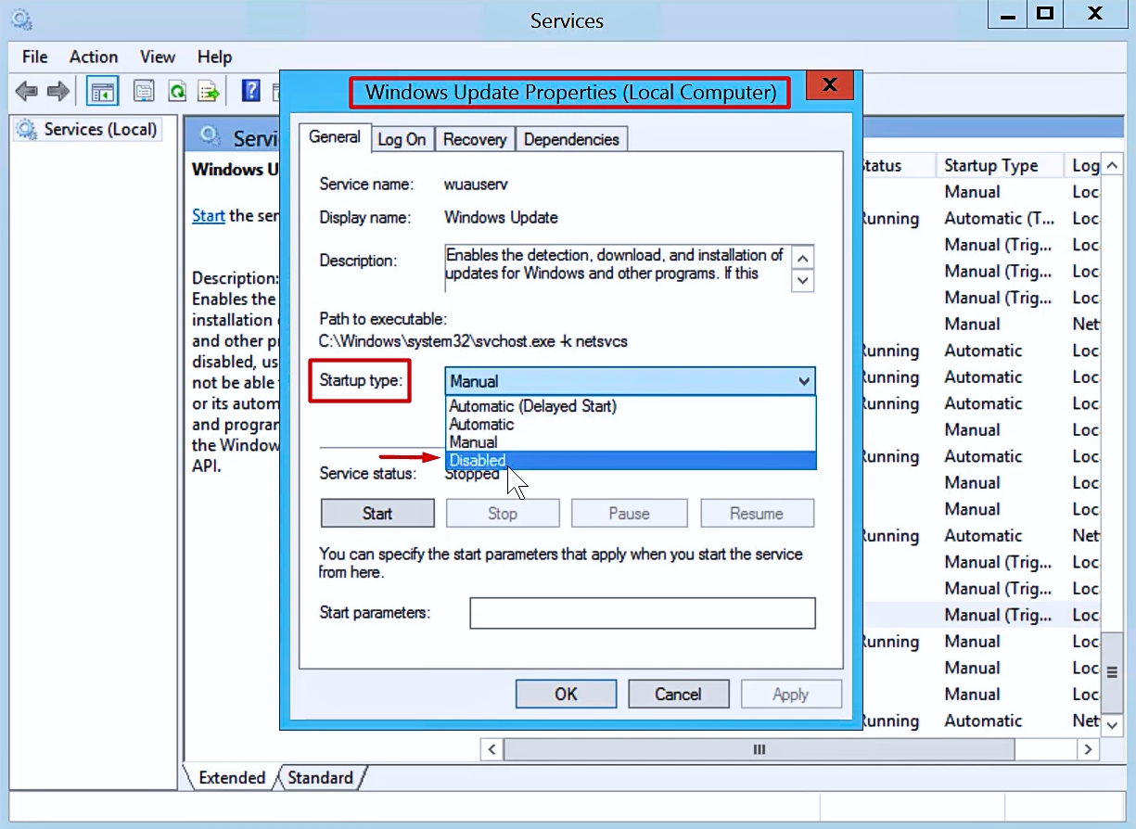This screenshot has height=829, width=1136.
Task: Click the horizontal scrollbar thumb
Action: click(x=759, y=749)
